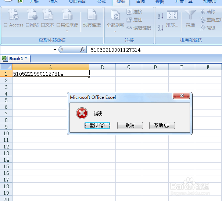Select column A header
Image resolution: width=222 pixels, height=201 pixels.
click(x=51, y=67)
